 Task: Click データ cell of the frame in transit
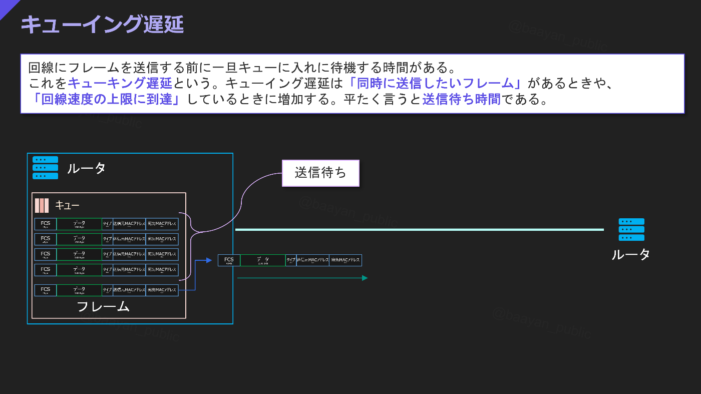[x=263, y=260]
